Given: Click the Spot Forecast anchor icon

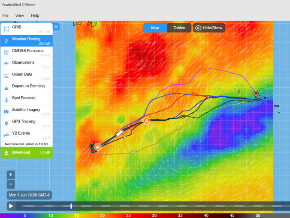Looking at the screenshot, I should pyautogui.click(x=6, y=100).
